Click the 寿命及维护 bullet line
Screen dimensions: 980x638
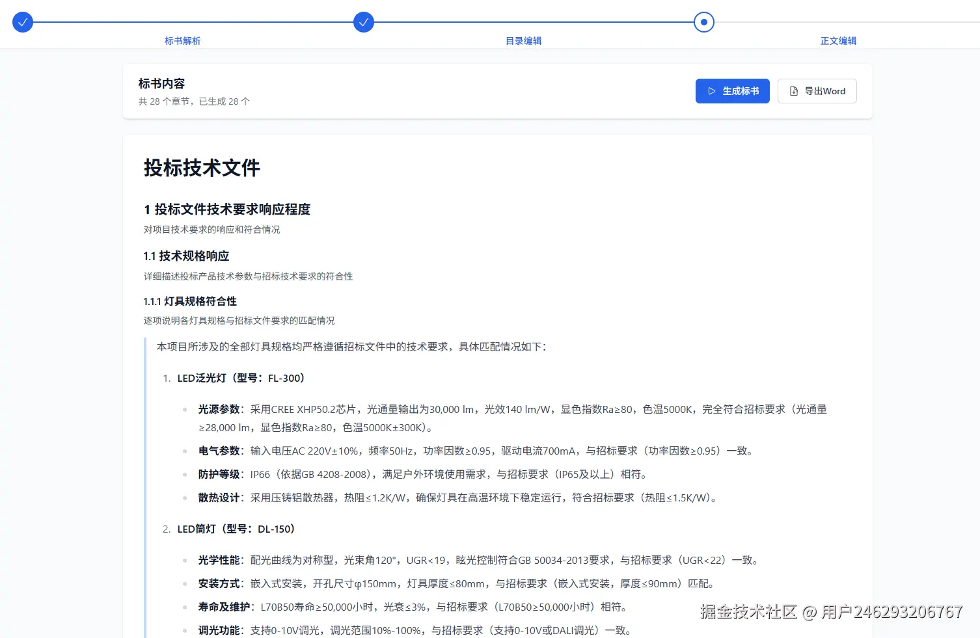point(413,607)
